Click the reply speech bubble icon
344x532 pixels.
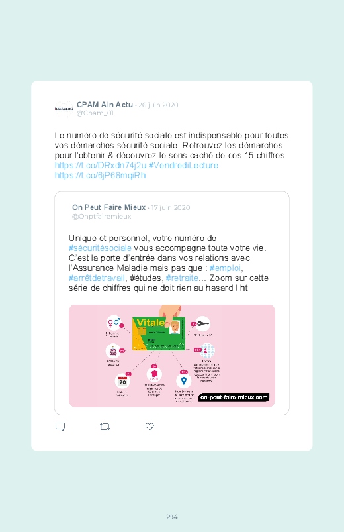click(60, 427)
